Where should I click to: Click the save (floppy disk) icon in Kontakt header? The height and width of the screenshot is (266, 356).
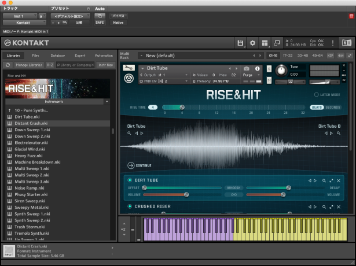240,43
